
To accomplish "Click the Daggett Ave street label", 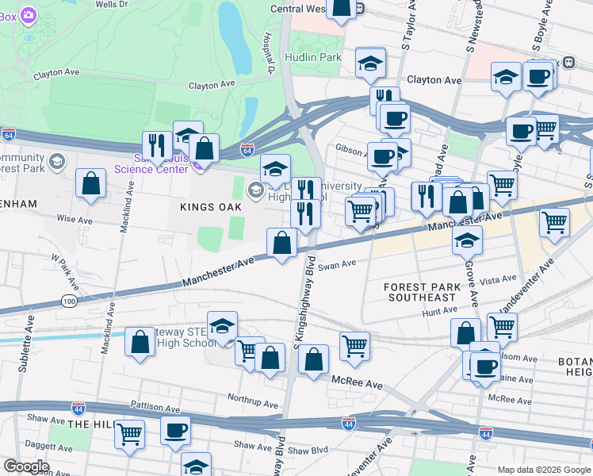I will pyautogui.click(x=49, y=446).
